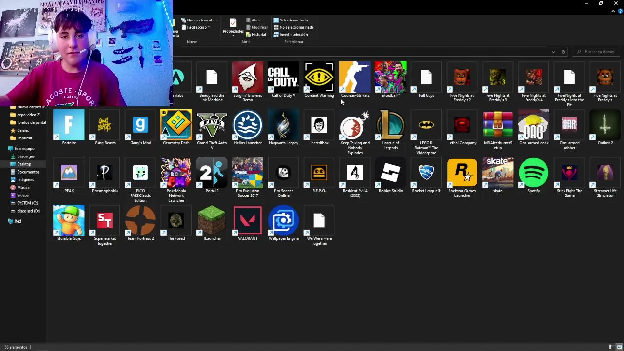Screen dimensions: 624x351
Task: Click the Buscar en Games search box
Action: [x=597, y=52]
